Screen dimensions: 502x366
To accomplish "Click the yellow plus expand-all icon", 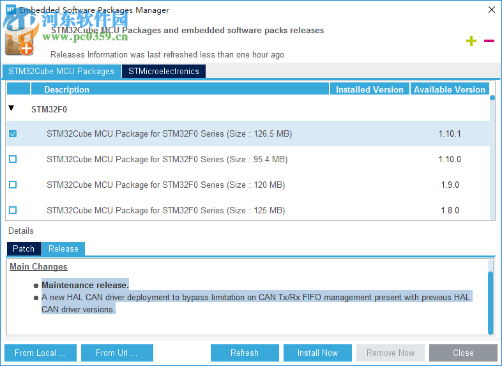I will 471,41.
